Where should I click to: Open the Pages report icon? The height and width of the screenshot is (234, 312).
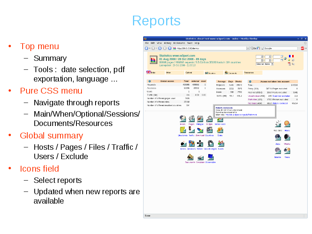[191, 119]
